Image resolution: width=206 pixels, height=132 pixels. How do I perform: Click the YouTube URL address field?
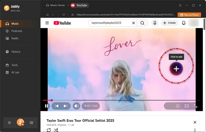click(126, 15)
